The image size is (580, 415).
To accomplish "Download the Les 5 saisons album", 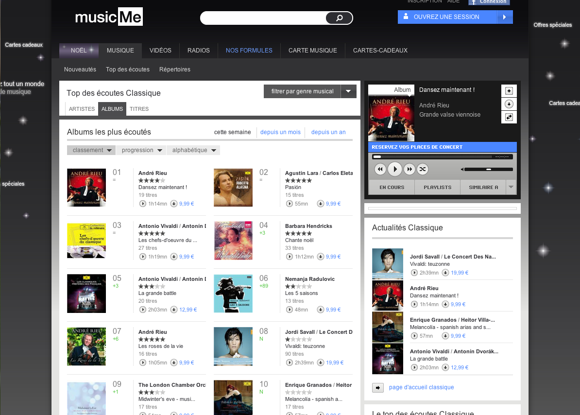I will [320, 310].
